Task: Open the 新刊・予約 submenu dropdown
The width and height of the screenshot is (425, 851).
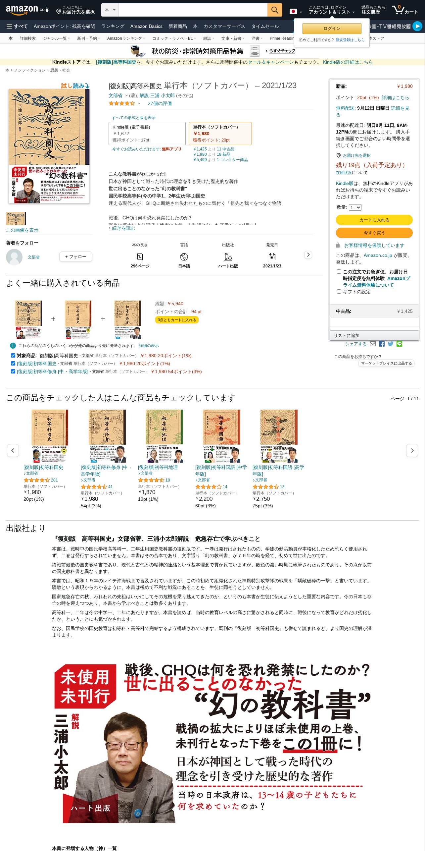Action: pos(88,38)
